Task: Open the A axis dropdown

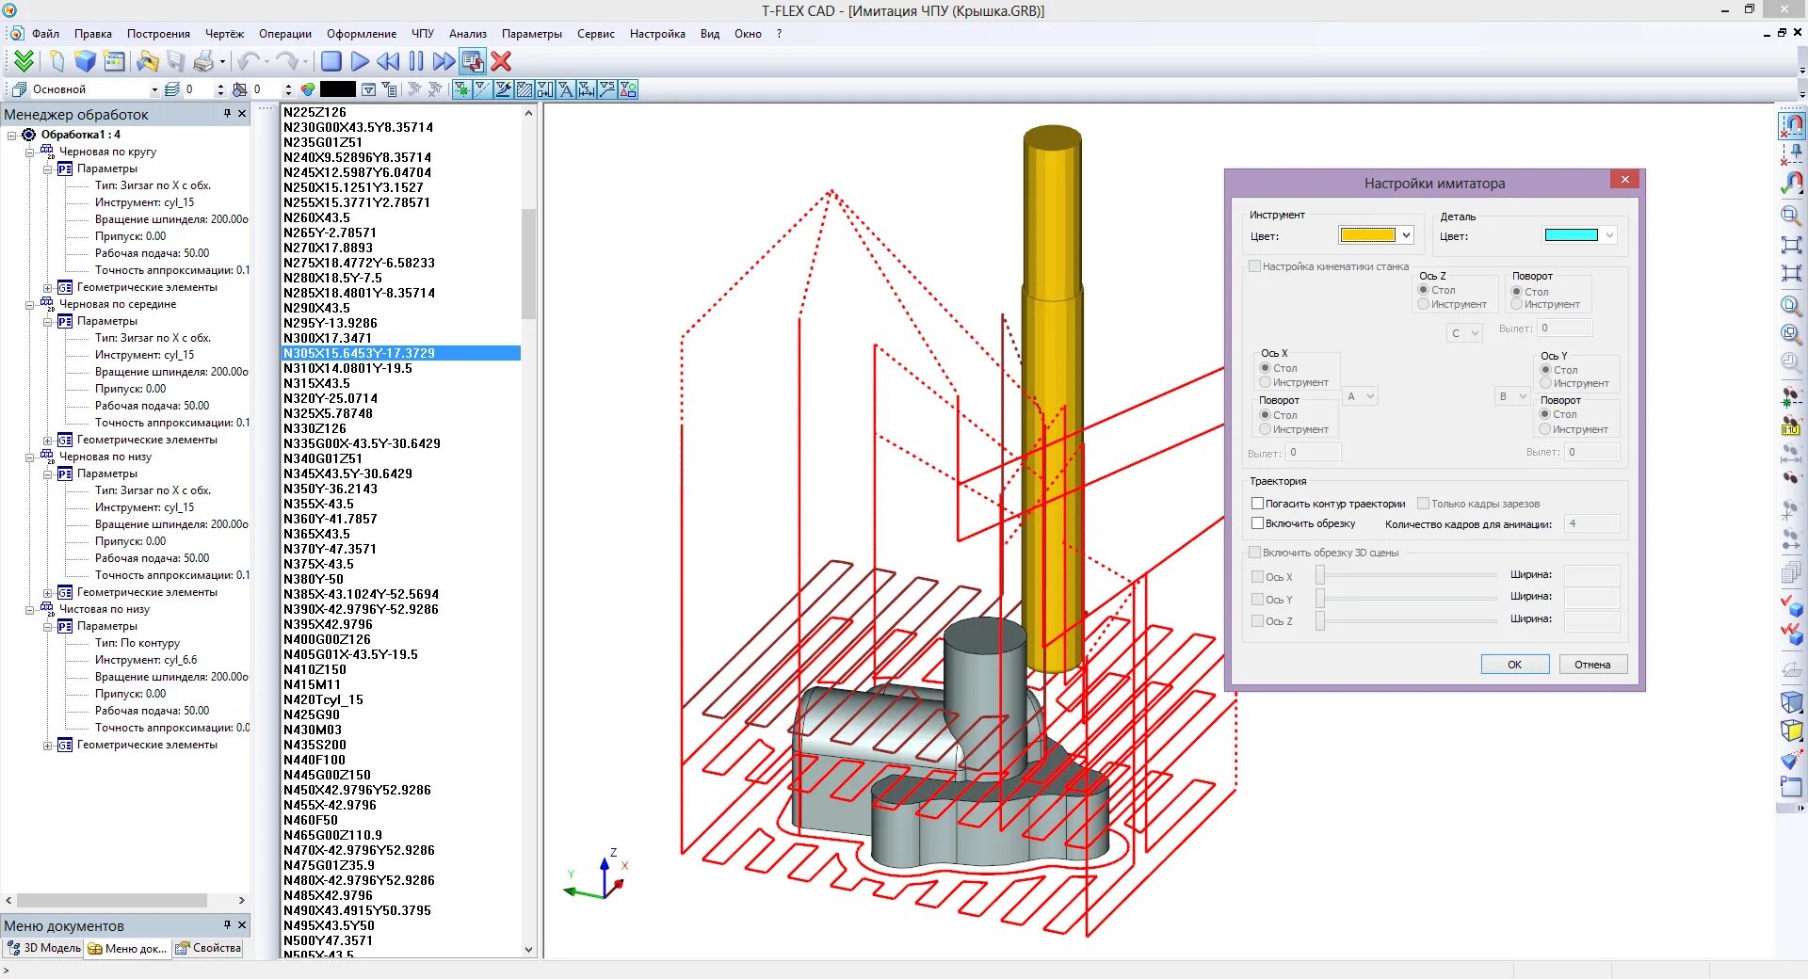Action: coord(1361,396)
